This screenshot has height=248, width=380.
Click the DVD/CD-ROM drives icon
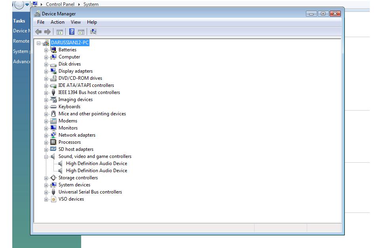click(53, 78)
